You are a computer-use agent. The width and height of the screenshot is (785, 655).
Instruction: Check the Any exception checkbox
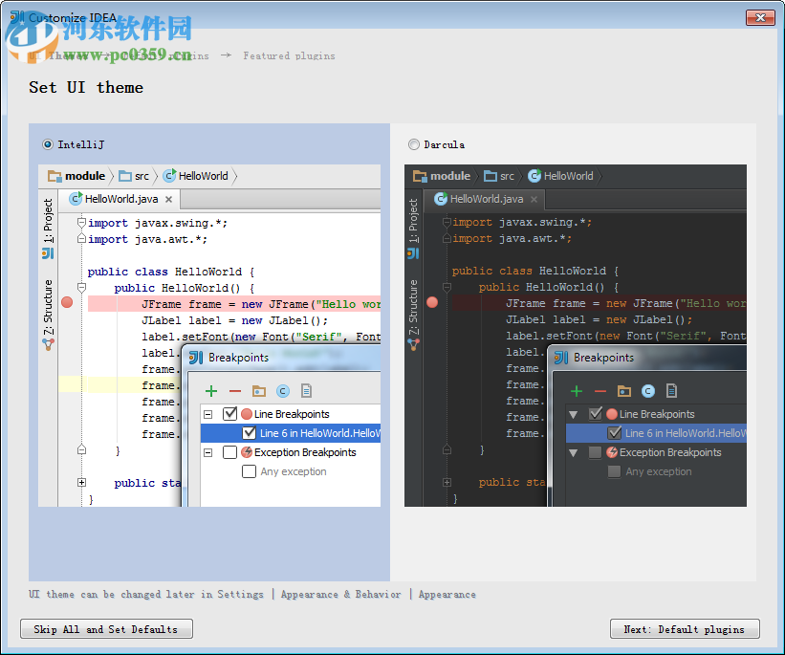pos(249,471)
